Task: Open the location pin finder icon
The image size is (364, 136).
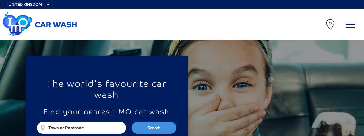Action: click(x=330, y=24)
